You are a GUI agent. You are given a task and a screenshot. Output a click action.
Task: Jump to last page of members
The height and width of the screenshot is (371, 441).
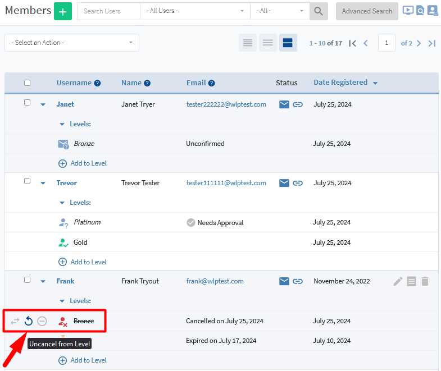click(431, 43)
